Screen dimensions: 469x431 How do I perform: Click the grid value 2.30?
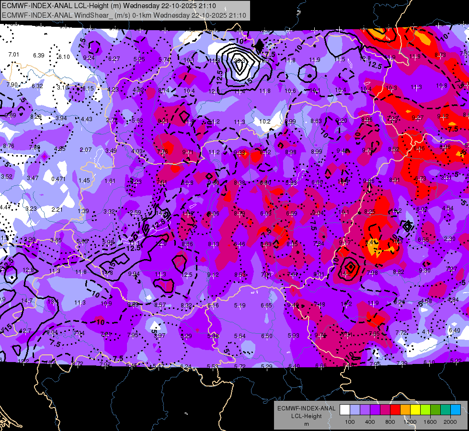[x=449, y=238]
